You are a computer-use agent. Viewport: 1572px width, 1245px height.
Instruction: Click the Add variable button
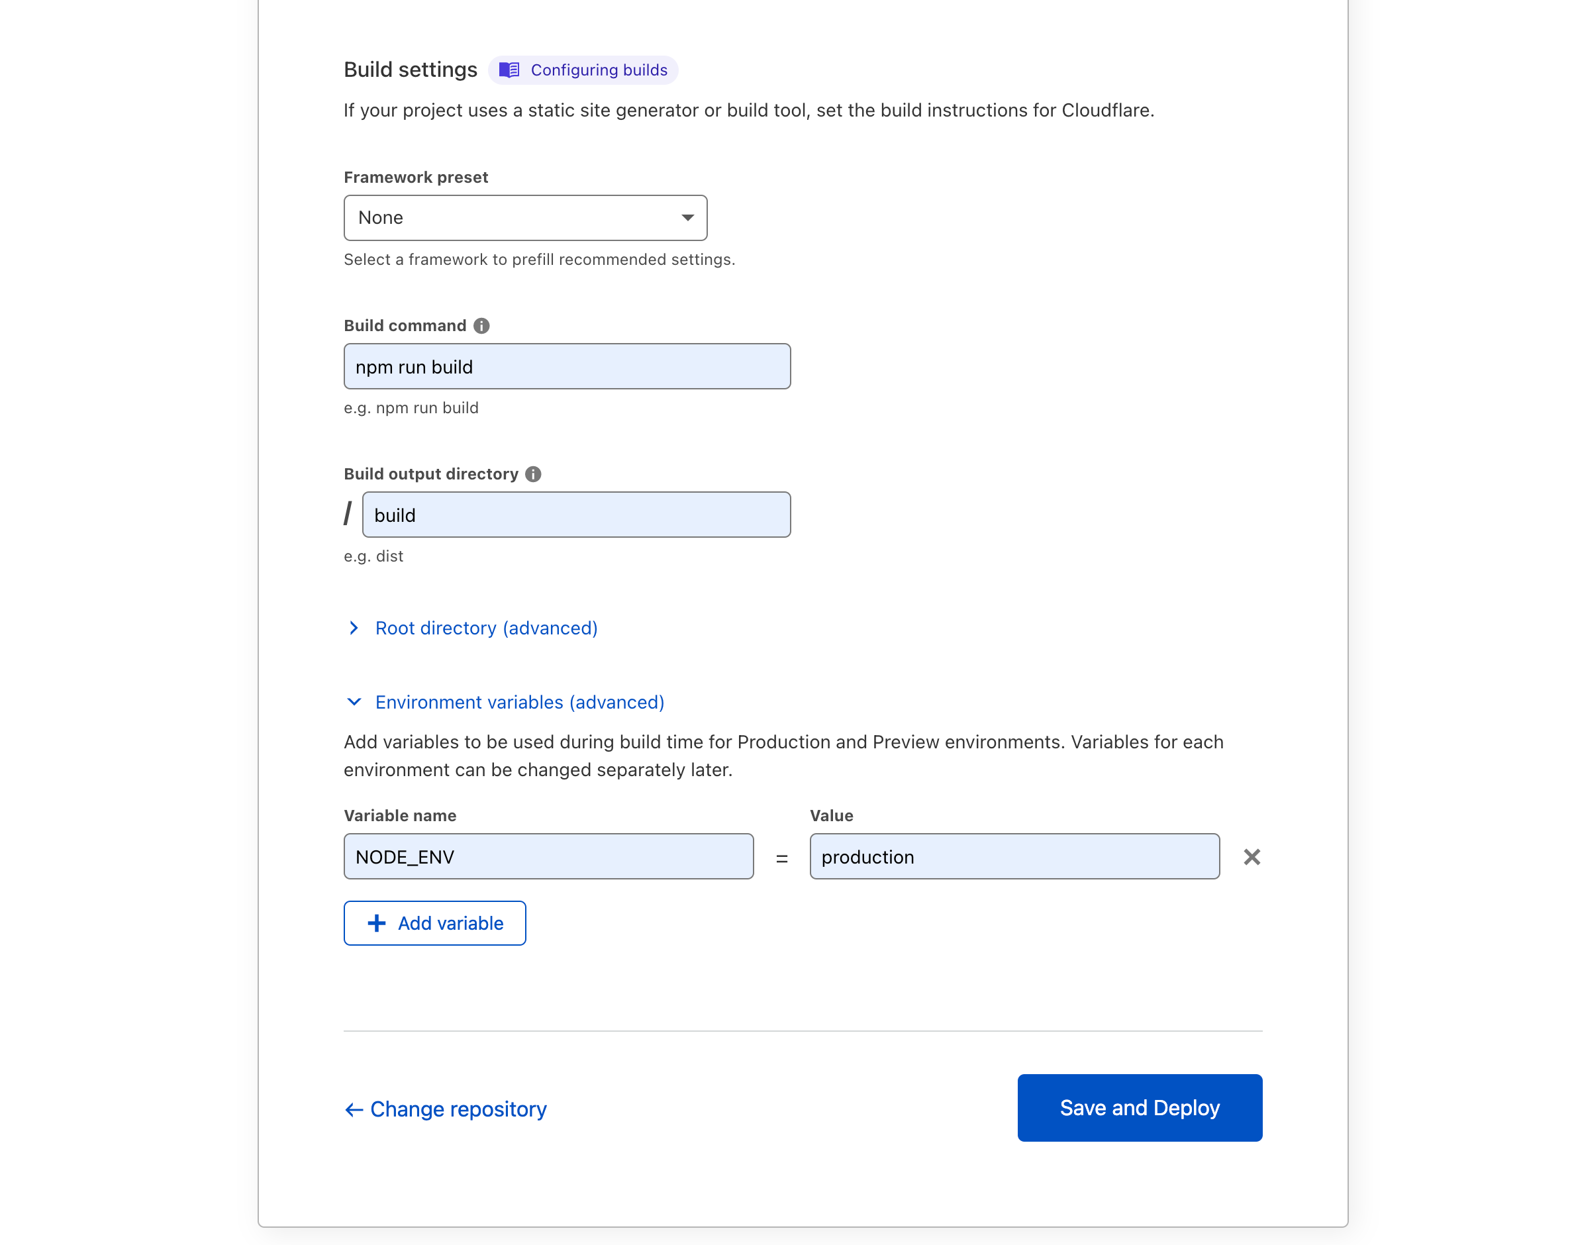[434, 922]
